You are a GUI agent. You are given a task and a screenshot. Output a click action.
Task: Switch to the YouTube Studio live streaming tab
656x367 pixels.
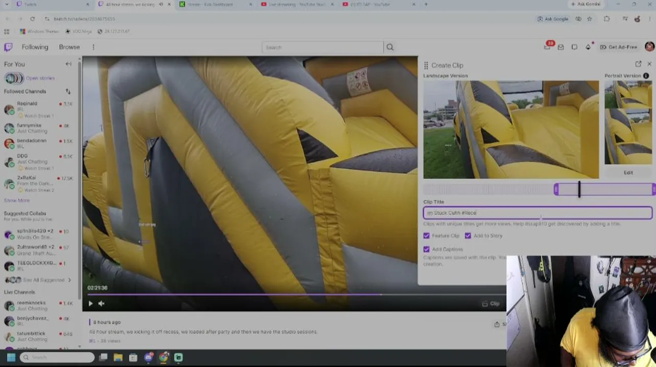(x=297, y=5)
